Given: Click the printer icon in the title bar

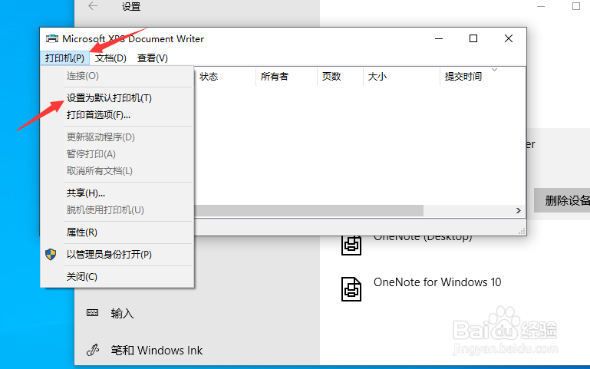Looking at the screenshot, I should tap(52, 39).
